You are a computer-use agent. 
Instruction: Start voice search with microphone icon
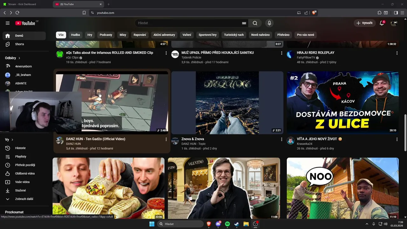coord(269,23)
